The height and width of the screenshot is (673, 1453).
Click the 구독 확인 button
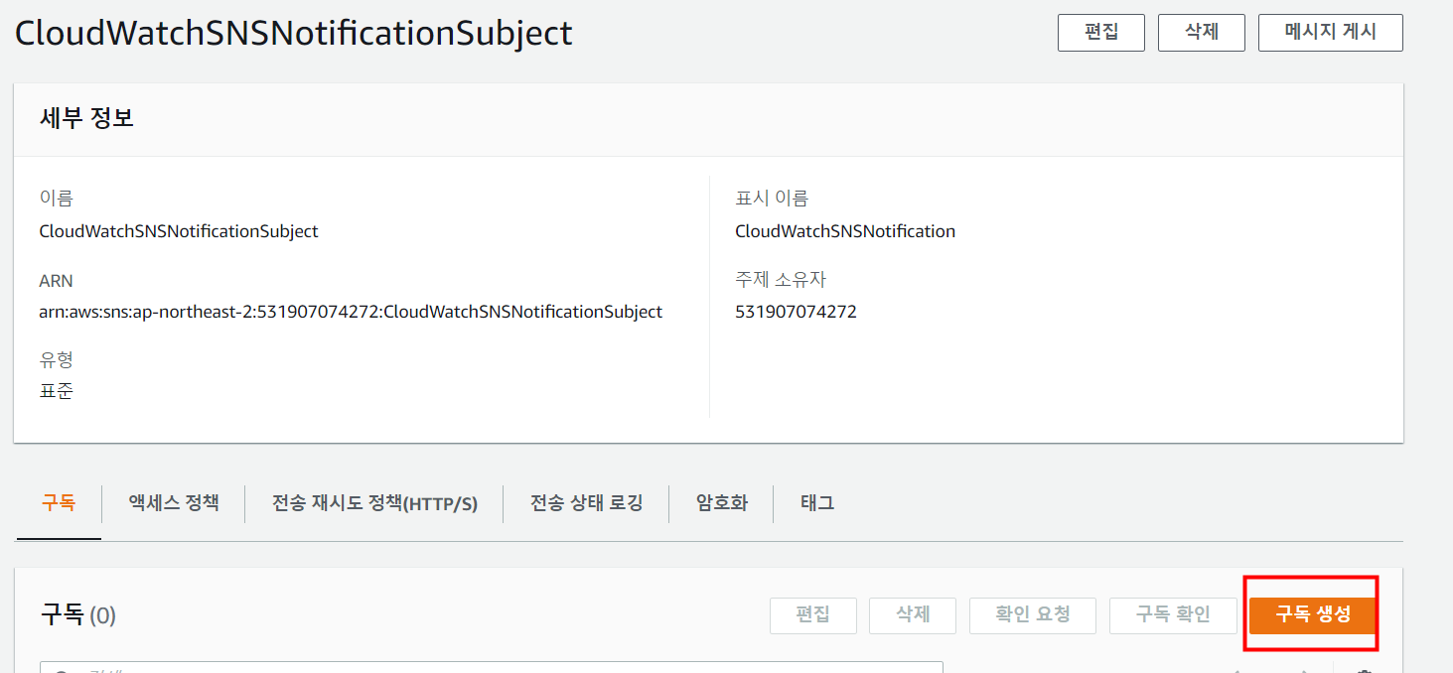[1173, 615]
